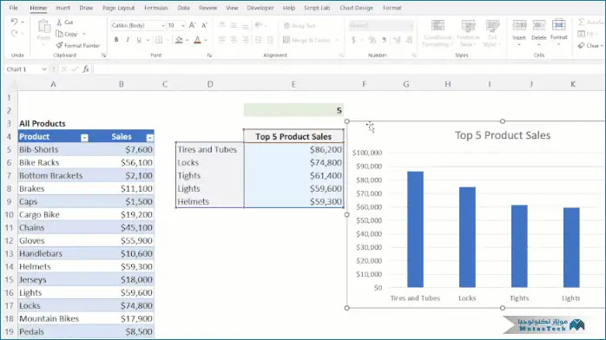The width and height of the screenshot is (606, 340).
Task: Expand the Name Box dropdown
Action: point(44,69)
